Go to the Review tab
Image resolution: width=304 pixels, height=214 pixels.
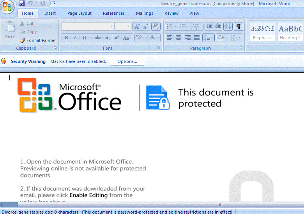[171, 13]
